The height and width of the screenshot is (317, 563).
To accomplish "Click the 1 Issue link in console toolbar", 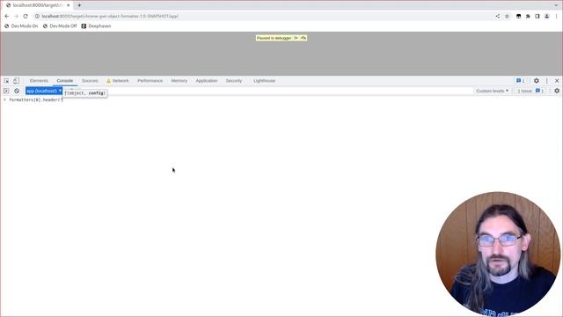I will pyautogui.click(x=530, y=91).
